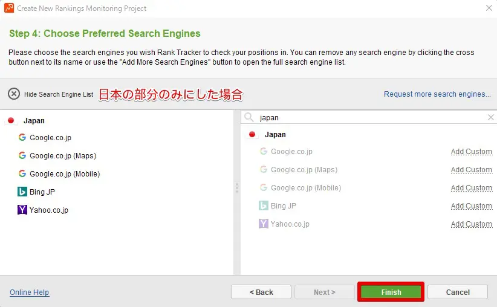Click the Google icon beside Google.co.jp in left list
This screenshot has width=497, height=307.
[22, 137]
